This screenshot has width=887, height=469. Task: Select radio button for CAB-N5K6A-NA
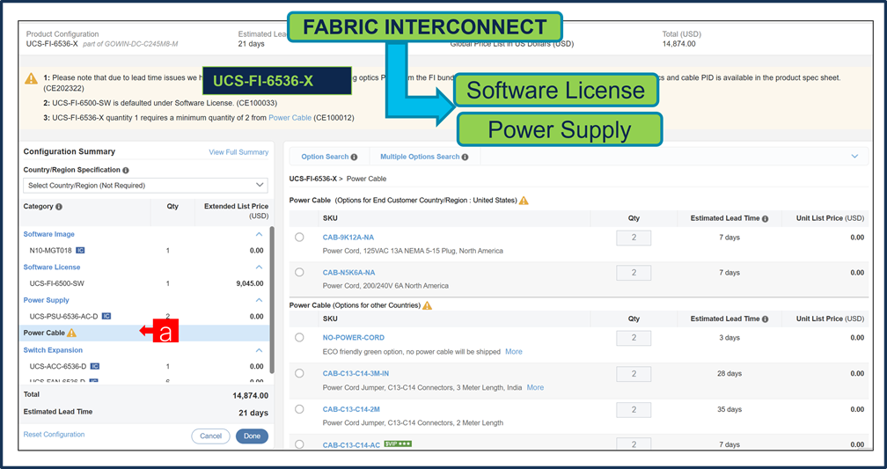tap(299, 272)
